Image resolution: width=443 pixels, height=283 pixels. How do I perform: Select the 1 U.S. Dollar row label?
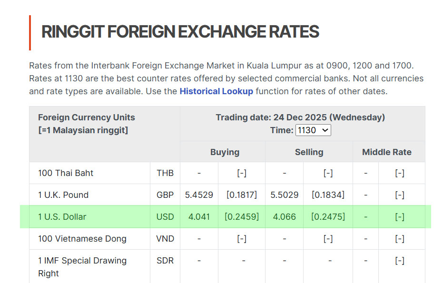62,217
